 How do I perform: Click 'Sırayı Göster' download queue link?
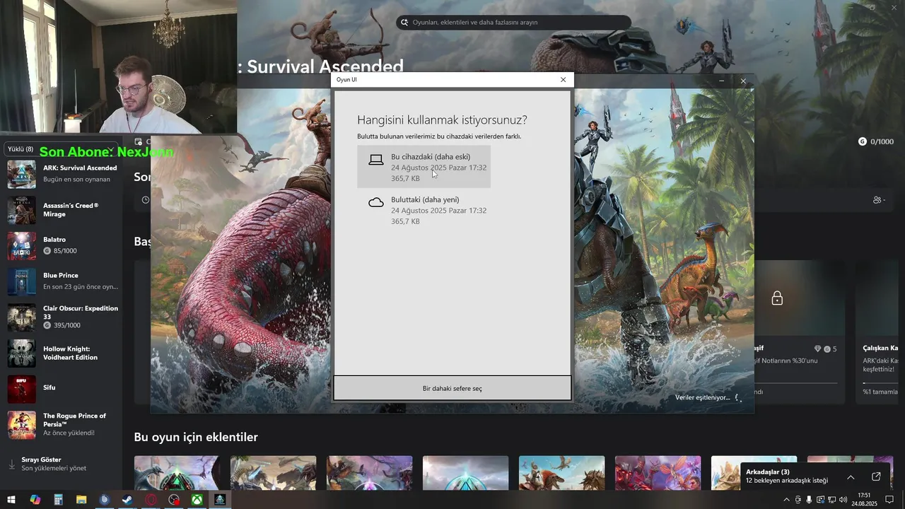pyautogui.click(x=41, y=460)
